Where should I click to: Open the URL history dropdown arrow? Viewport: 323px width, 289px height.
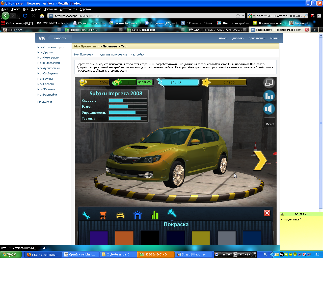point(243,16)
